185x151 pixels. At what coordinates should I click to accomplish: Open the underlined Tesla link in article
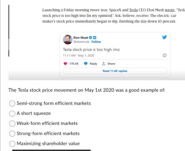pyautogui.click(x=133, y=10)
